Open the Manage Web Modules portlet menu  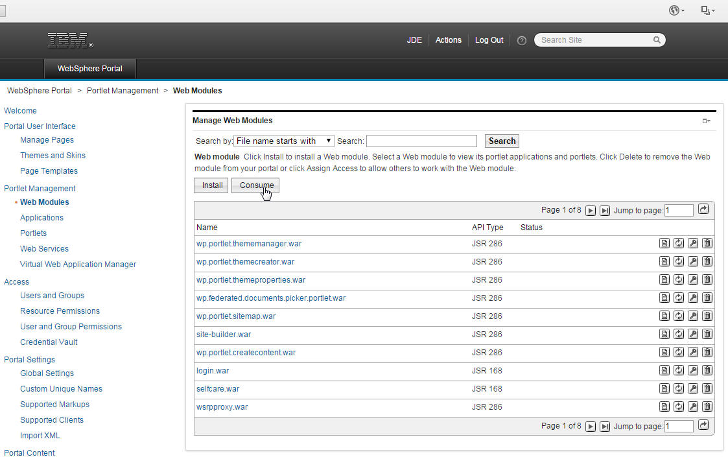pyautogui.click(x=706, y=121)
